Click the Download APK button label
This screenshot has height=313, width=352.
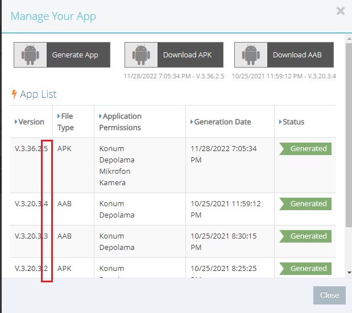click(x=188, y=55)
